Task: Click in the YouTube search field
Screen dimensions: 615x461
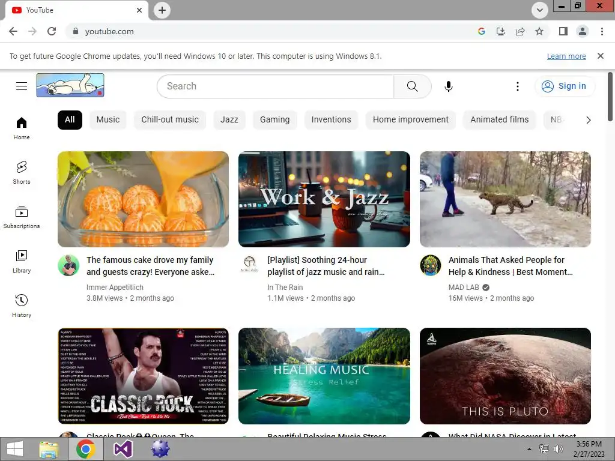Action: pyautogui.click(x=275, y=86)
